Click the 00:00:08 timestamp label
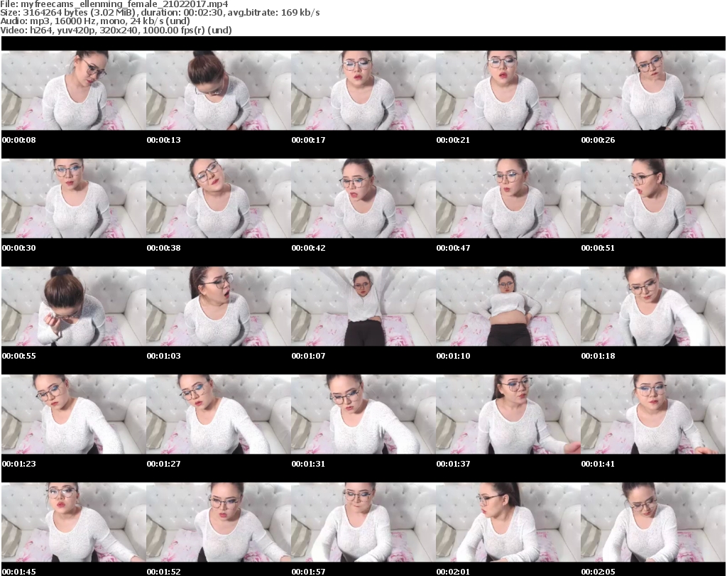This screenshot has width=727, height=576. pos(19,140)
